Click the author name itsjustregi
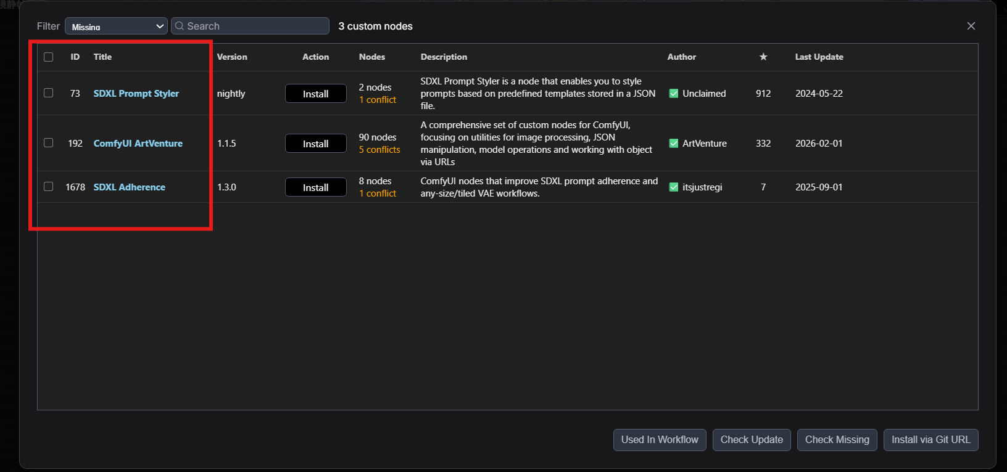1007x472 pixels. pyautogui.click(x=702, y=187)
